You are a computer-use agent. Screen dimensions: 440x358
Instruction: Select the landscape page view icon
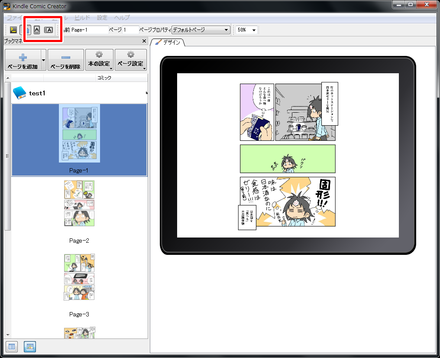point(49,30)
